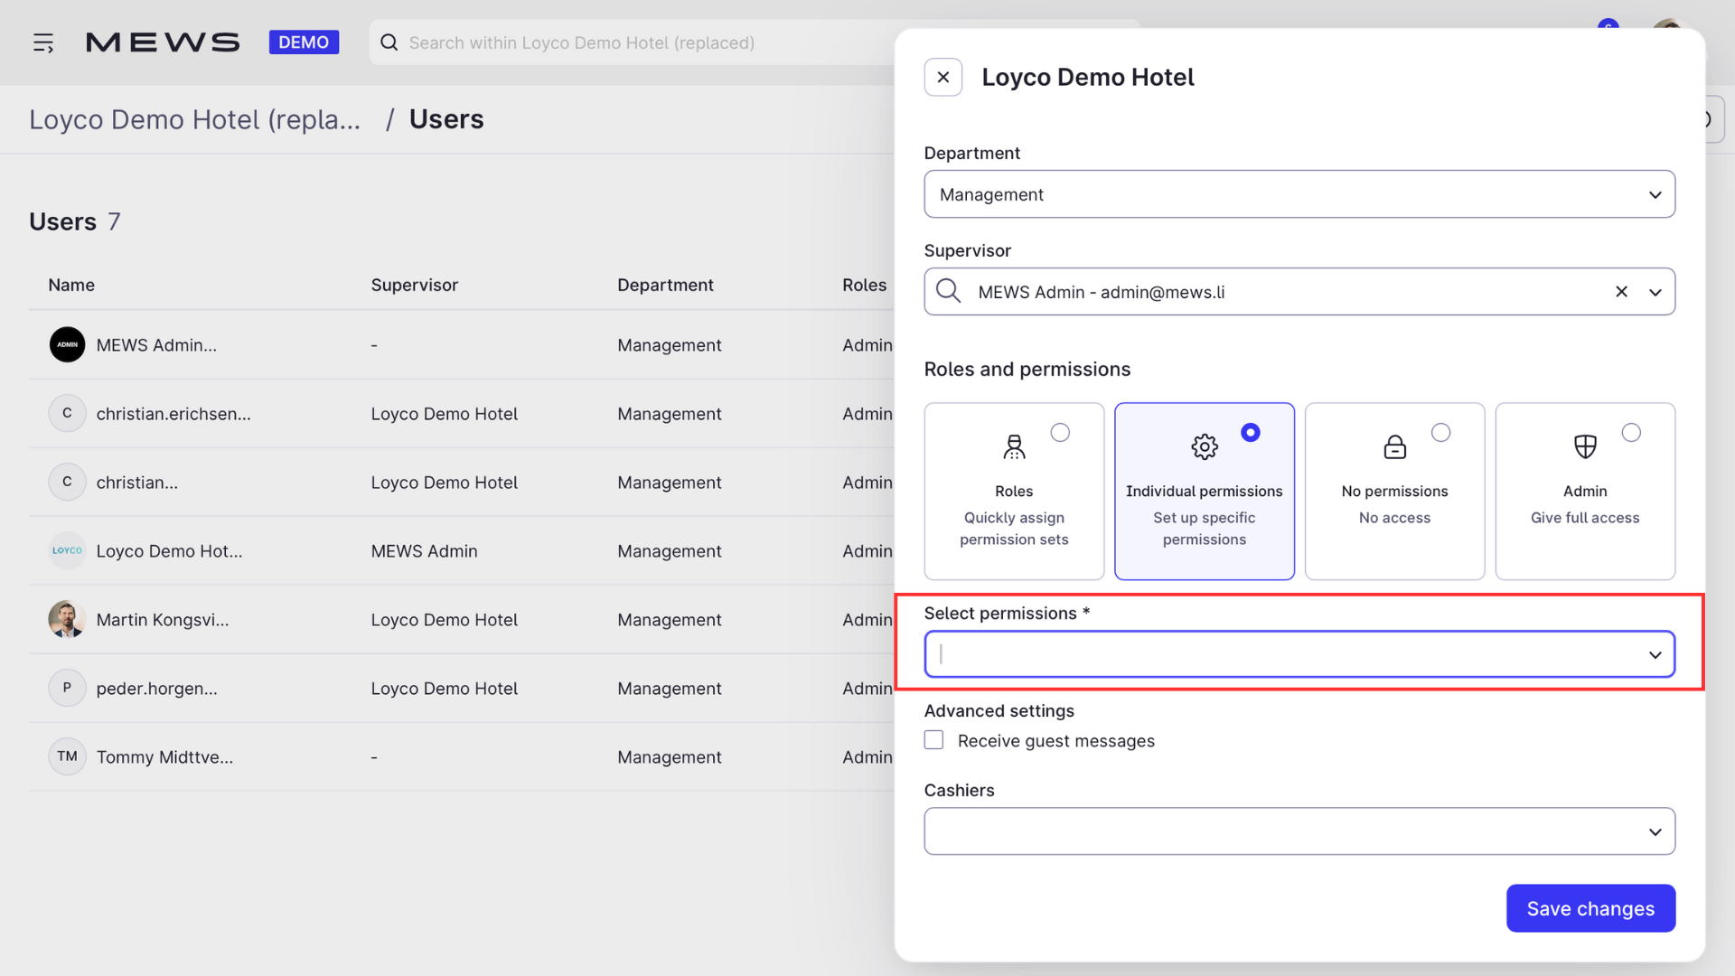Open the Select permissions dropdown

[1299, 654]
